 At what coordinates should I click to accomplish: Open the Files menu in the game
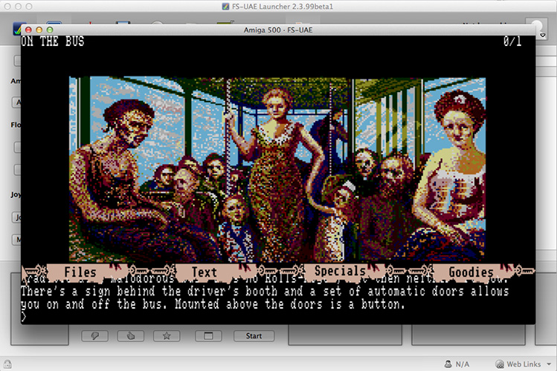(x=80, y=272)
